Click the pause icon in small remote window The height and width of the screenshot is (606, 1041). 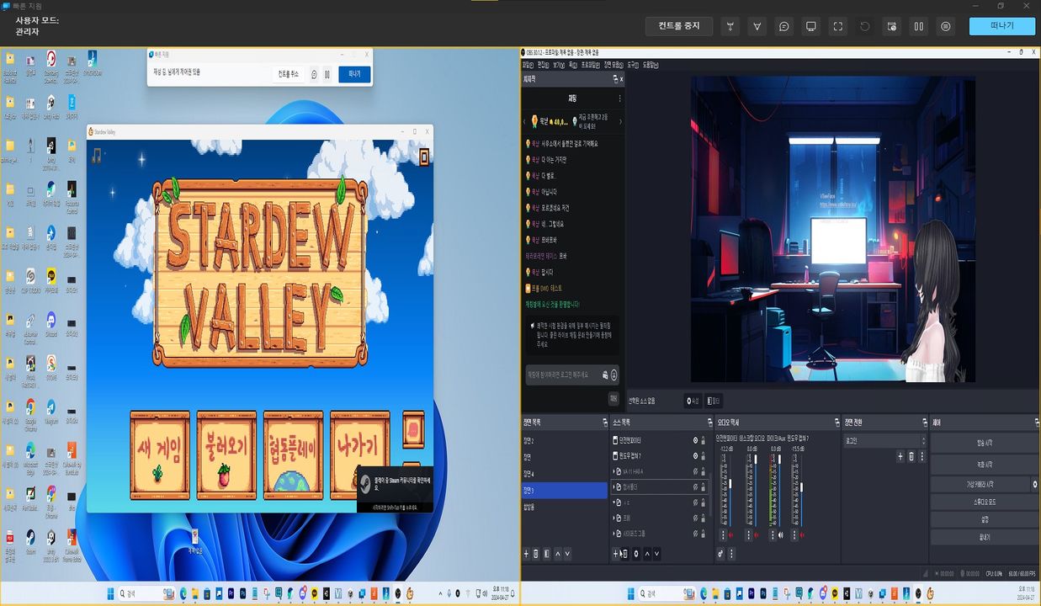[x=327, y=74]
